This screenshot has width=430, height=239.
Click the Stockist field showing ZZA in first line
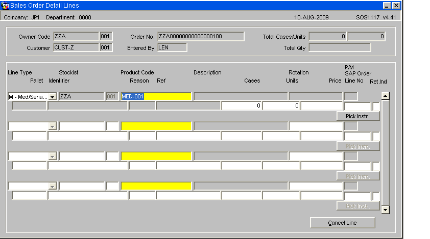pyautogui.click(x=81, y=96)
